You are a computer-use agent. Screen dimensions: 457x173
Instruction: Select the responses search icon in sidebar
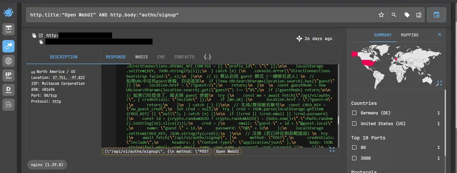tap(9, 46)
